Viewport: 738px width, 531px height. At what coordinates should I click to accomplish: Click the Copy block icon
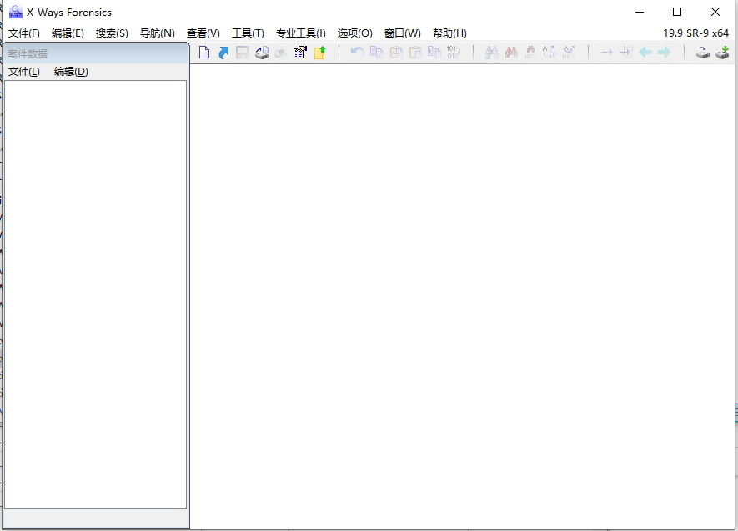[x=377, y=53]
